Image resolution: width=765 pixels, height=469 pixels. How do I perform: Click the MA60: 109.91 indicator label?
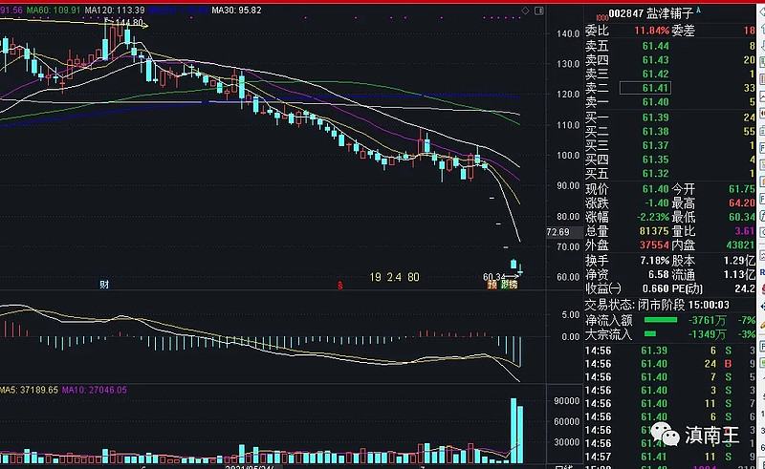[x=54, y=10]
